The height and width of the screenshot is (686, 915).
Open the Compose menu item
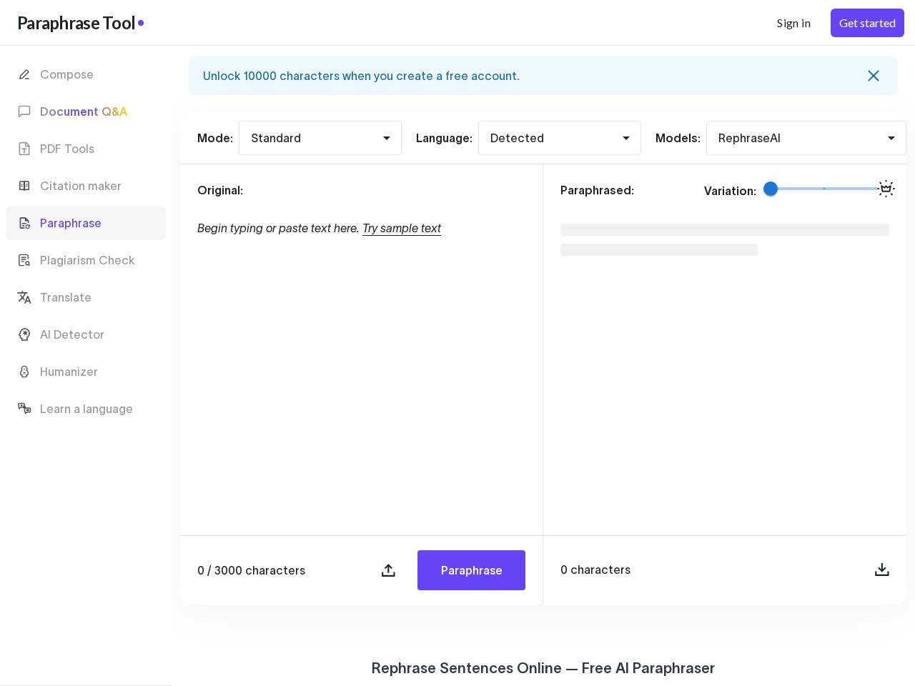(86, 74)
